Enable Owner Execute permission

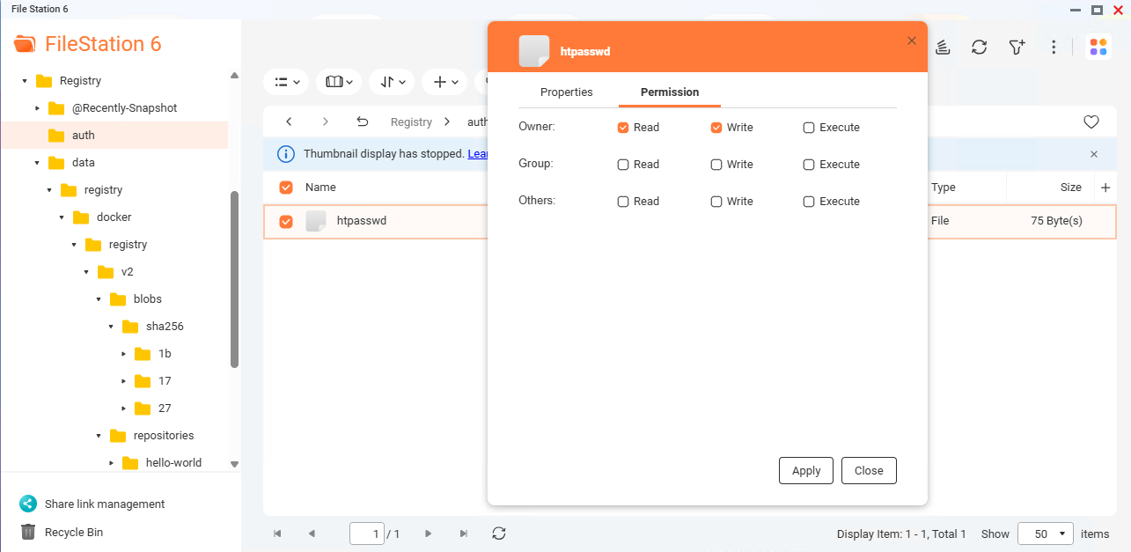809,128
